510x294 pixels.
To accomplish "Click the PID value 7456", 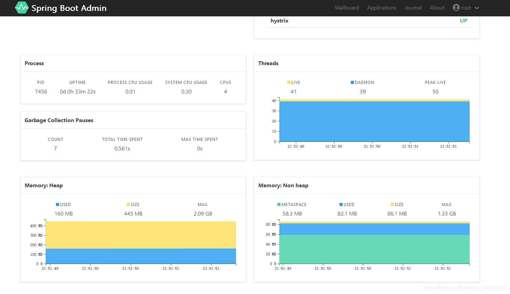I will [x=41, y=92].
